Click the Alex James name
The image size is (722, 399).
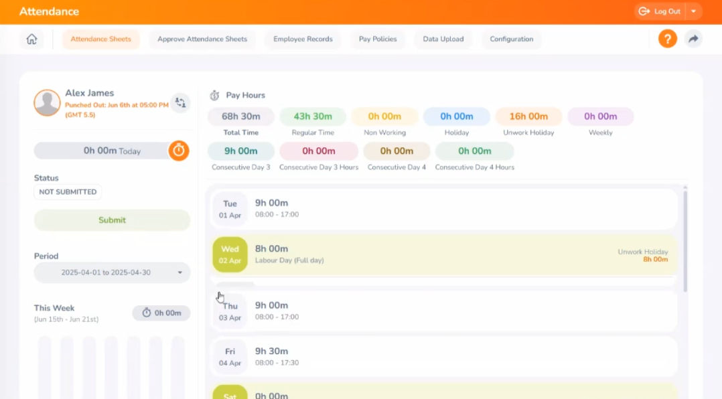point(89,93)
